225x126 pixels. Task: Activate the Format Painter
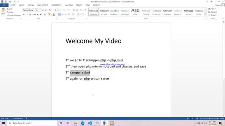pos(14,15)
